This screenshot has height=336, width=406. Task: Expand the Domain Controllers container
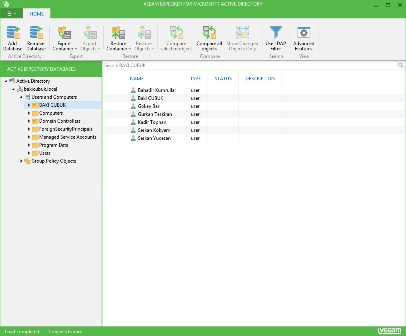[29, 121]
